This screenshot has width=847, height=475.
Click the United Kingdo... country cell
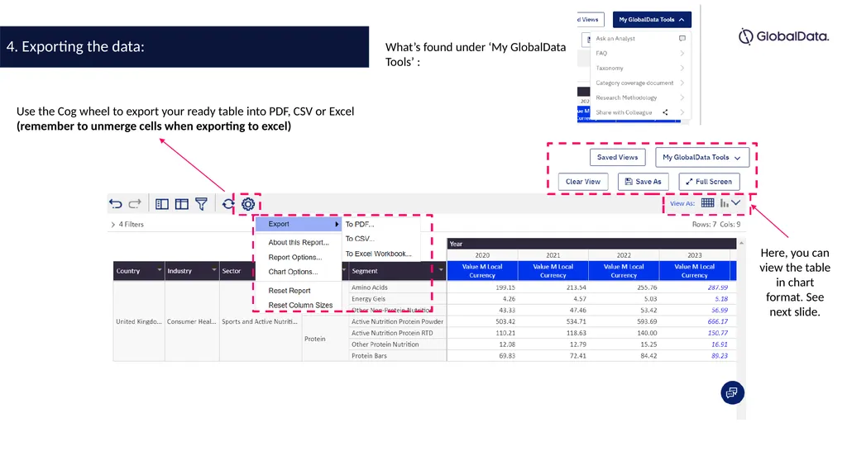tap(139, 321)
